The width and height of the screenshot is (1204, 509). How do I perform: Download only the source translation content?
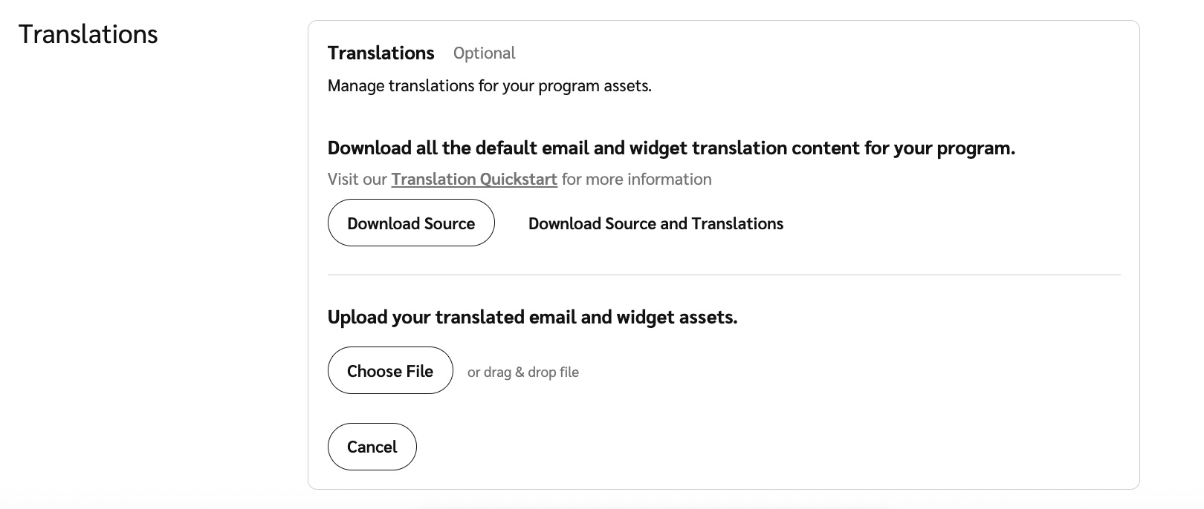411,223
